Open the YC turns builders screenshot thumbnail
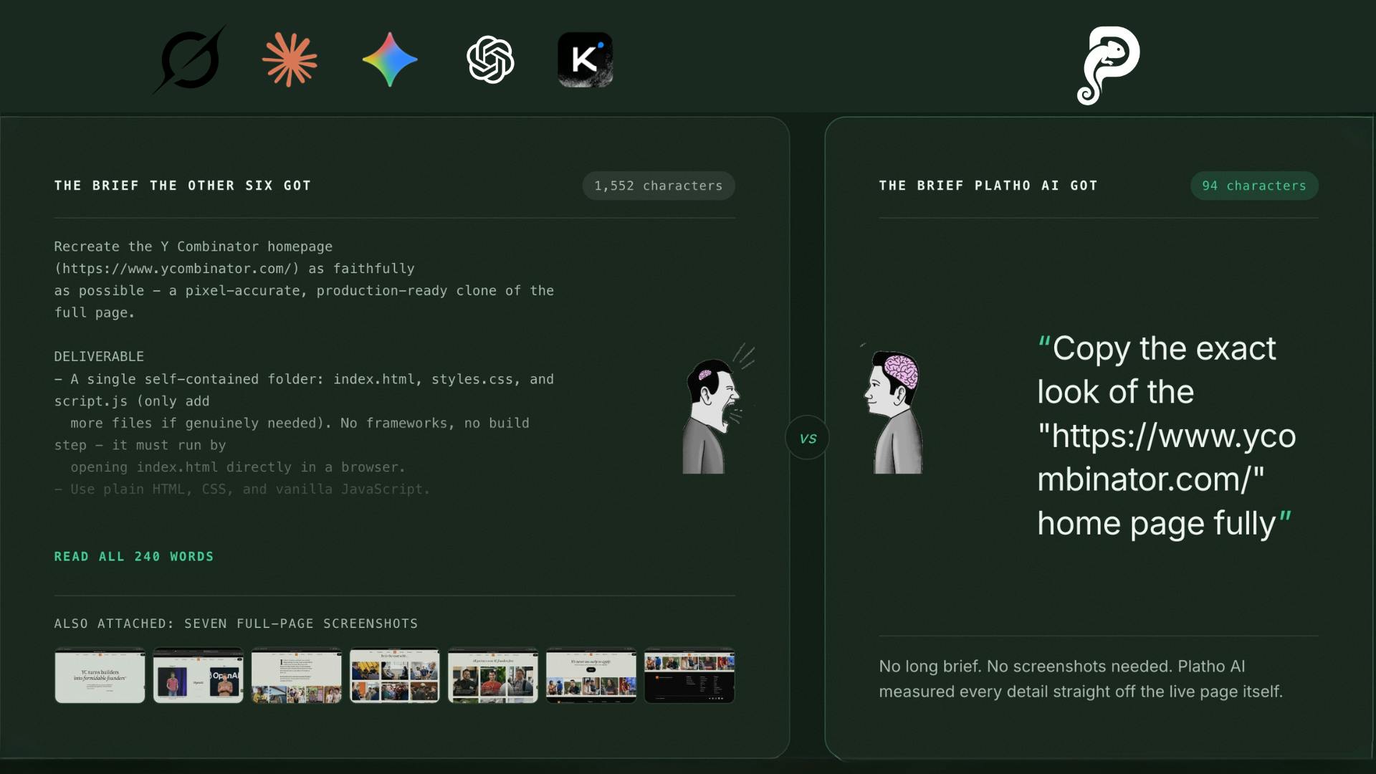Viewport: 1376px width, 774px height. coord(100,675)
